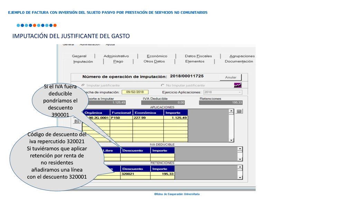Click the Importe header in the Aplicaciones table
The height and width of the screenshot is (199, 354).
tap(176, 113)
